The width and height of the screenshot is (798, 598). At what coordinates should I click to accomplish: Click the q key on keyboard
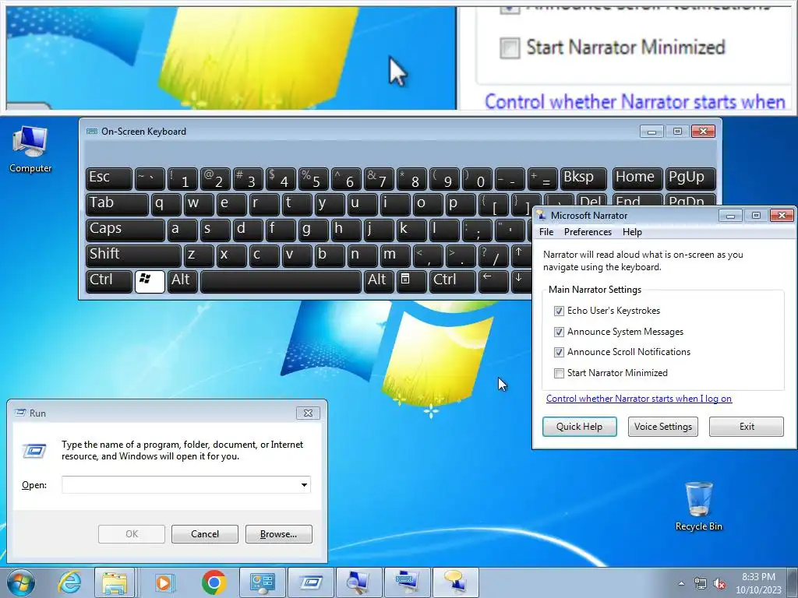[165, 205]
